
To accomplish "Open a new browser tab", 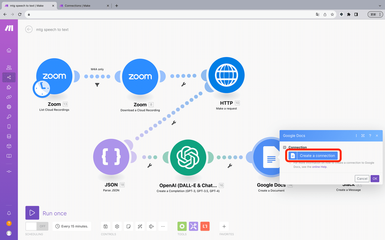I will (x=116, y=5).
